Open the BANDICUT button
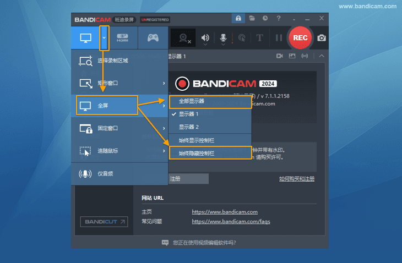This screenshot has width=402, height=263. pos(104,222)
